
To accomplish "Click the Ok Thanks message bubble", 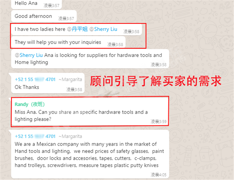I will [48, 83].
